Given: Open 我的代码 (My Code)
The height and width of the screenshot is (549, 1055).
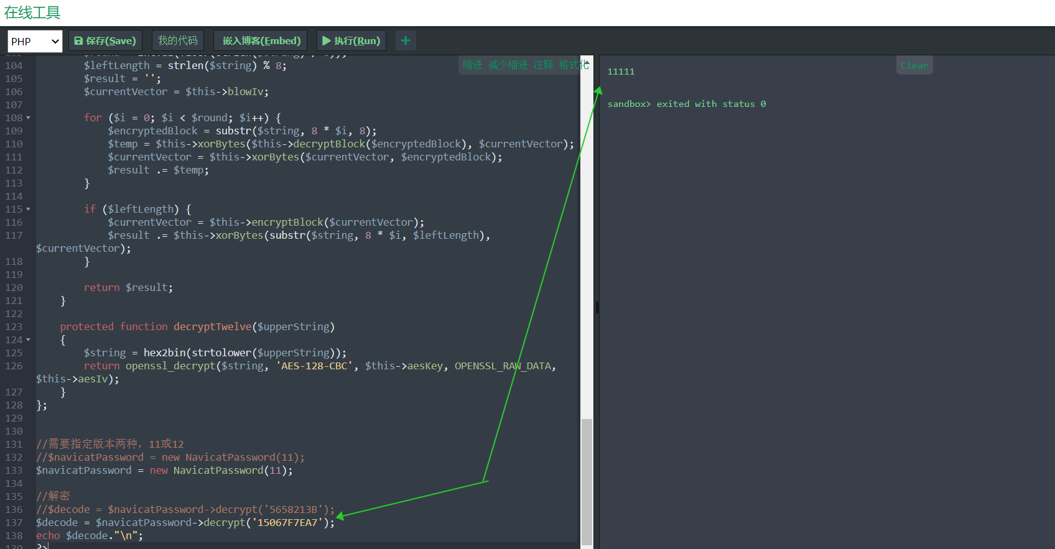Looking at the screenshot, I should tap(177, 41).
